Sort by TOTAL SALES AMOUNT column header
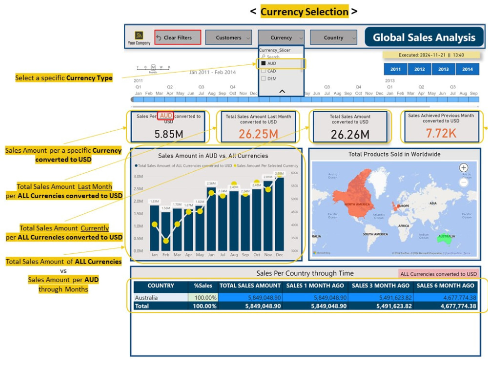 click(x=250, y=285)
